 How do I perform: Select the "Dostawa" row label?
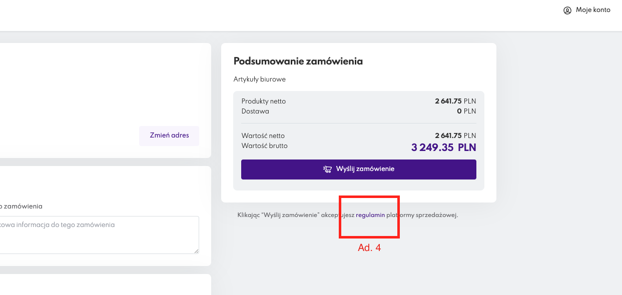(255, 111)
